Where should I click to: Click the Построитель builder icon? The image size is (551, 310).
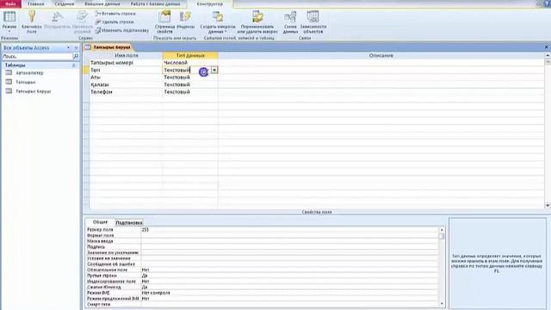tap(57, 17)
